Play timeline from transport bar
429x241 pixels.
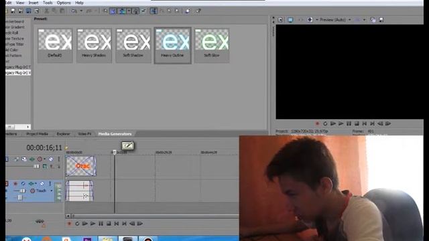pyautogui.click(x=93, y=224)
